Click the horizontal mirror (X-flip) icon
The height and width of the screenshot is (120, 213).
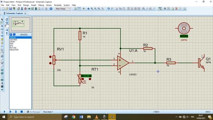pyautogui.click(x=7, y=30)
